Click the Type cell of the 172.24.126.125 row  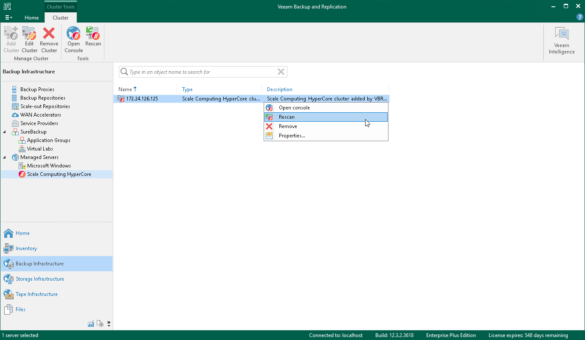tap(221, 99)
